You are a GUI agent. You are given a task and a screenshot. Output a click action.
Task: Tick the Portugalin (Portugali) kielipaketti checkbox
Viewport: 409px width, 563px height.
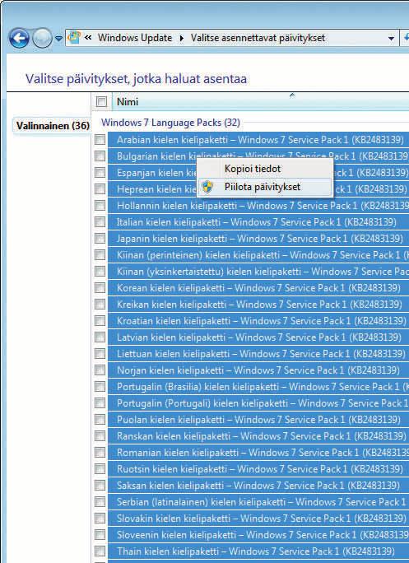tap(100, 403)
